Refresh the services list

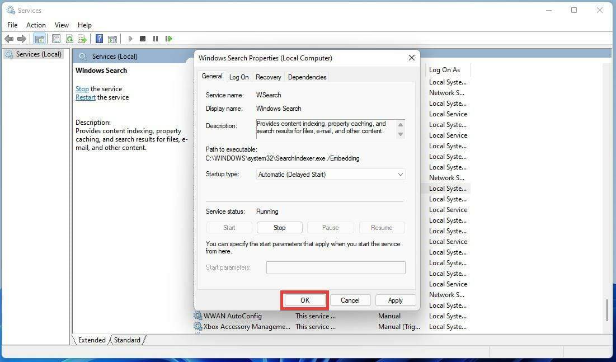click(69, 39)
